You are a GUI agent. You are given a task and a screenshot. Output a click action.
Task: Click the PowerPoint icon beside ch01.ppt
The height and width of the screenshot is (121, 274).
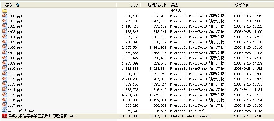pyautogui.click(x=5, y=21)
